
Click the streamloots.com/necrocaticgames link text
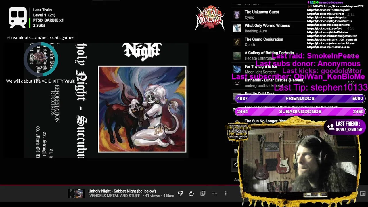coord(41,37)
